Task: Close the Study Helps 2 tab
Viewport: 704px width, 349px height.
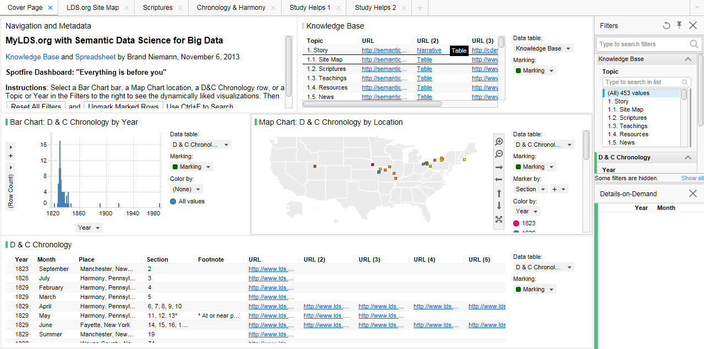Action: pos(404,8)
